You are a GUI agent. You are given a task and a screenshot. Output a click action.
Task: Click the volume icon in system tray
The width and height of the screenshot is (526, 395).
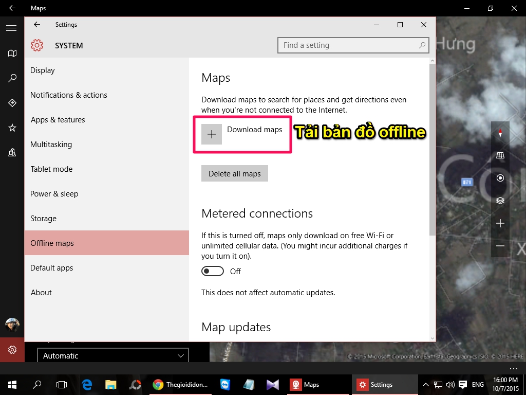click(450, 385)
